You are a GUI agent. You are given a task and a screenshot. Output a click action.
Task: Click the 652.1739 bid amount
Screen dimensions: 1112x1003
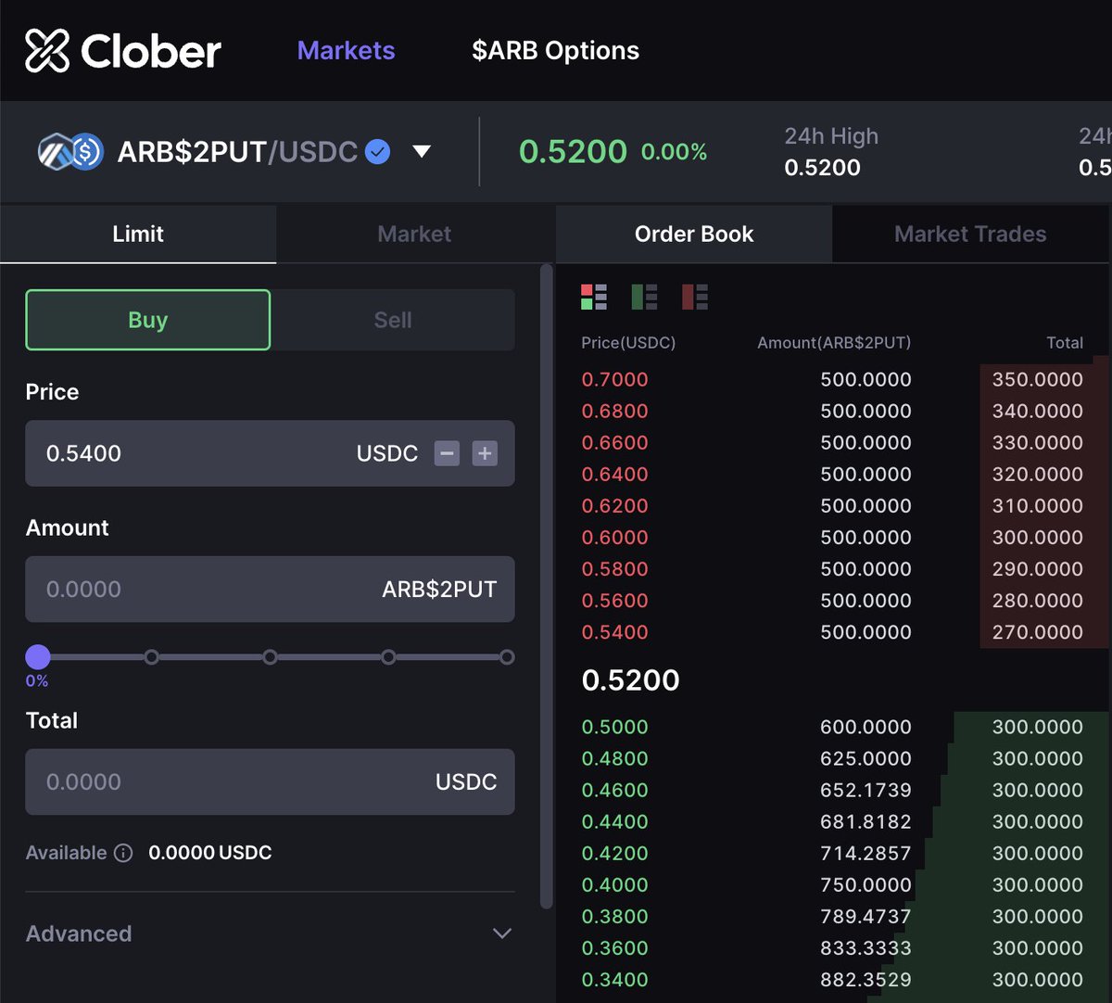(866, 790)
